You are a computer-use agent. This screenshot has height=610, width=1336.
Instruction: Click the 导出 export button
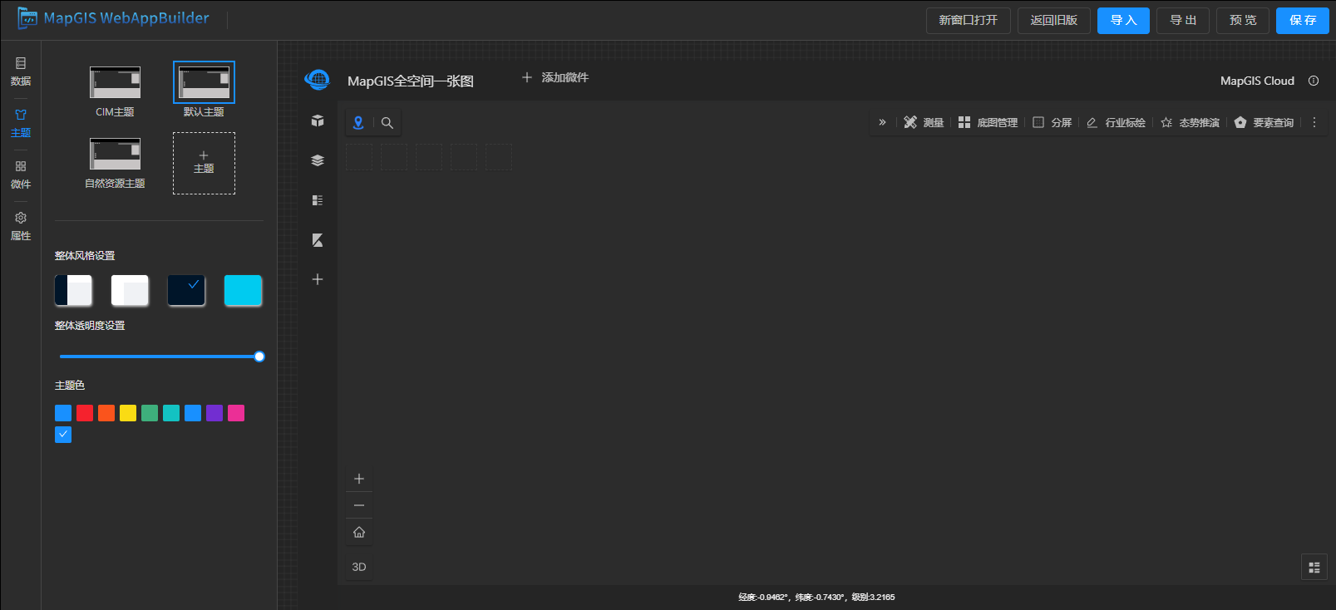tap(1183, 21)
